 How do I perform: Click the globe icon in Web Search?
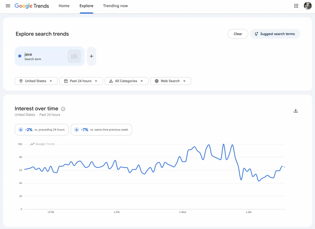(x=157, y=81)
